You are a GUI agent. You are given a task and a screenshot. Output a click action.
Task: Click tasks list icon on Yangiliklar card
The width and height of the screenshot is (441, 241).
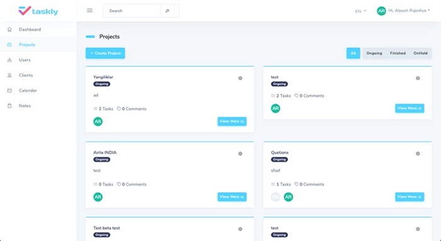pos(95,109)
